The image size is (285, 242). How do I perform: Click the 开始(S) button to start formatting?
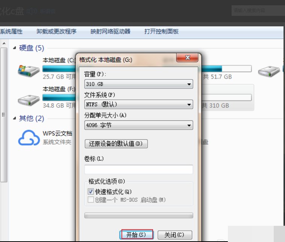tap(136, 235)
